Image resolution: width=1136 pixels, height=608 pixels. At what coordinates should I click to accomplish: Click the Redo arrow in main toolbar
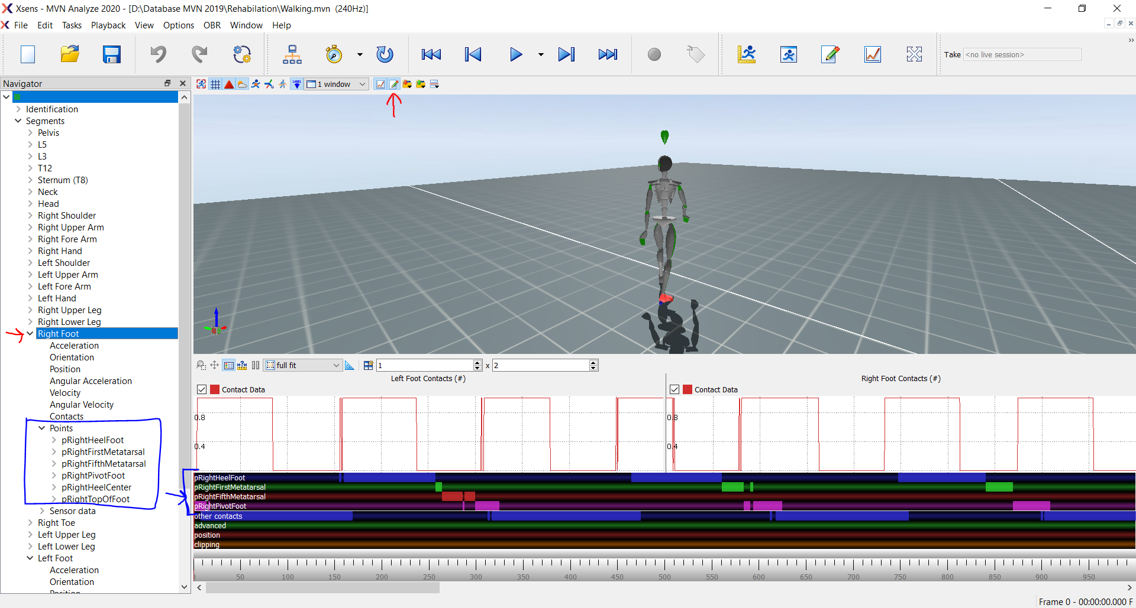coord(200,54)
